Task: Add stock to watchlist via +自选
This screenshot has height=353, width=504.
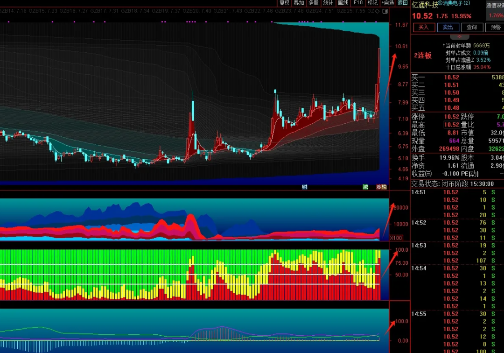Action: click(x=388, y=3)
